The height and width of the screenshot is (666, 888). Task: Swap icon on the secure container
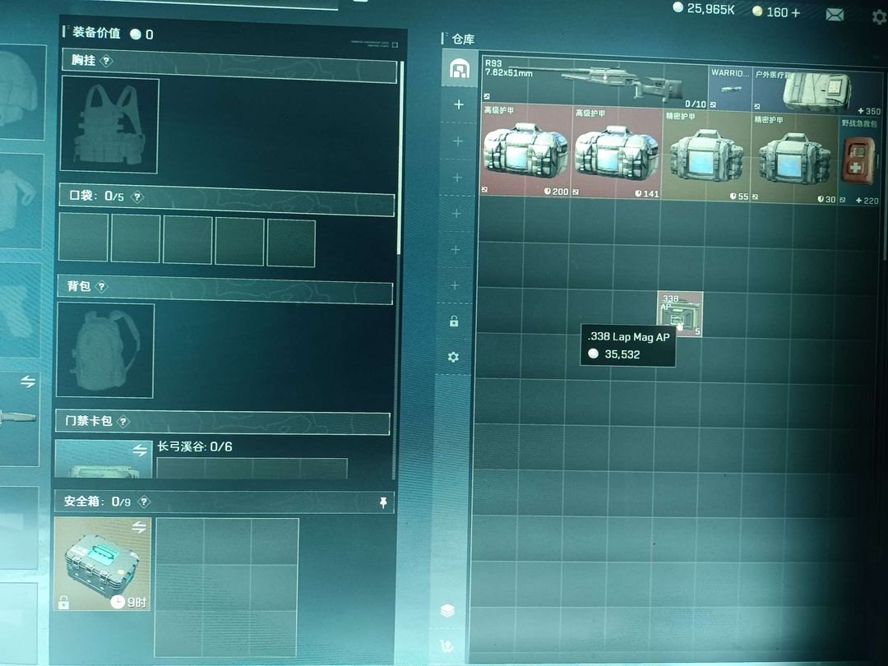point(139,527)
